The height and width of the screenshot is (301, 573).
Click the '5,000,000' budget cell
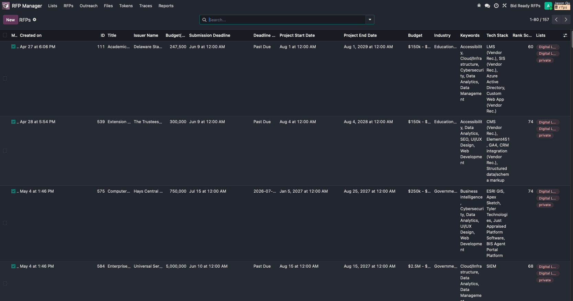176,266
